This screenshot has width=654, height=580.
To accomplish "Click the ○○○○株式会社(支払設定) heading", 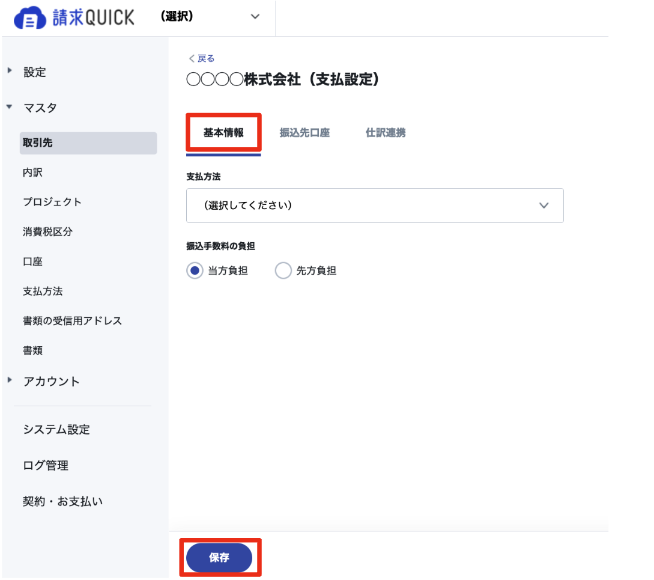I will (283, 79).
